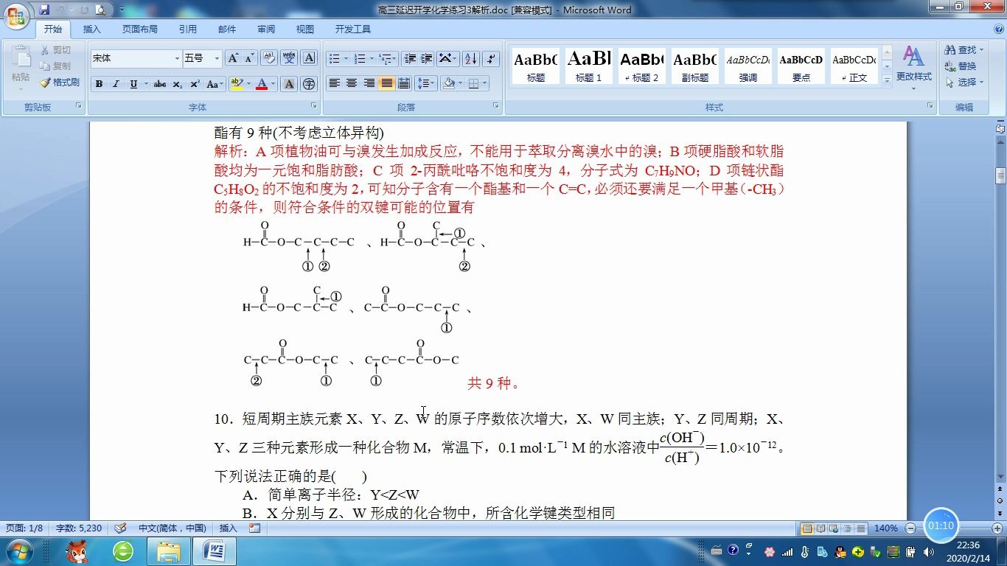
Task: Click the Character Border icon
Action: point(310,58)
